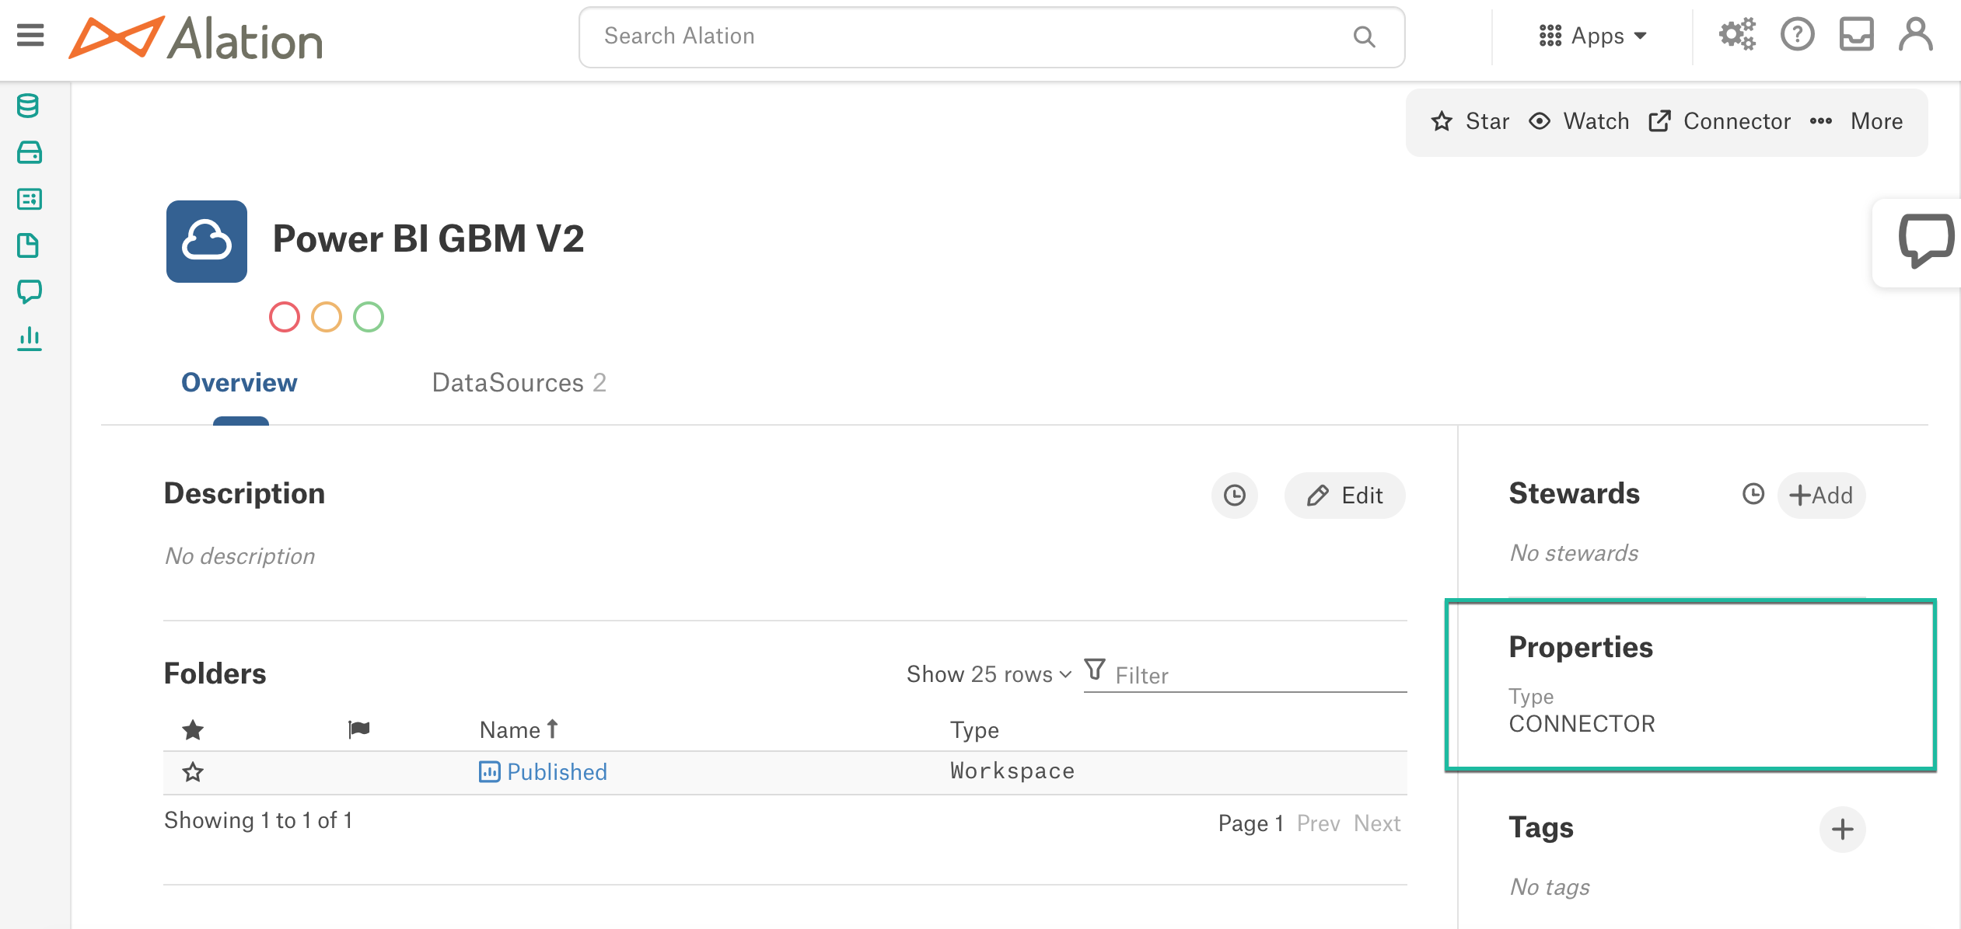Expand the Apps dropdown
Screen dimensions: 1961x929
click(1592, 36)
